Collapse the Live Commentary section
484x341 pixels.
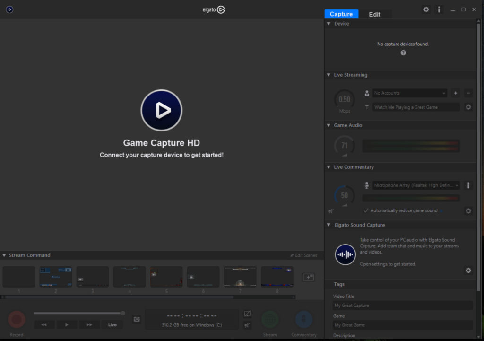[x=329, y=167]
